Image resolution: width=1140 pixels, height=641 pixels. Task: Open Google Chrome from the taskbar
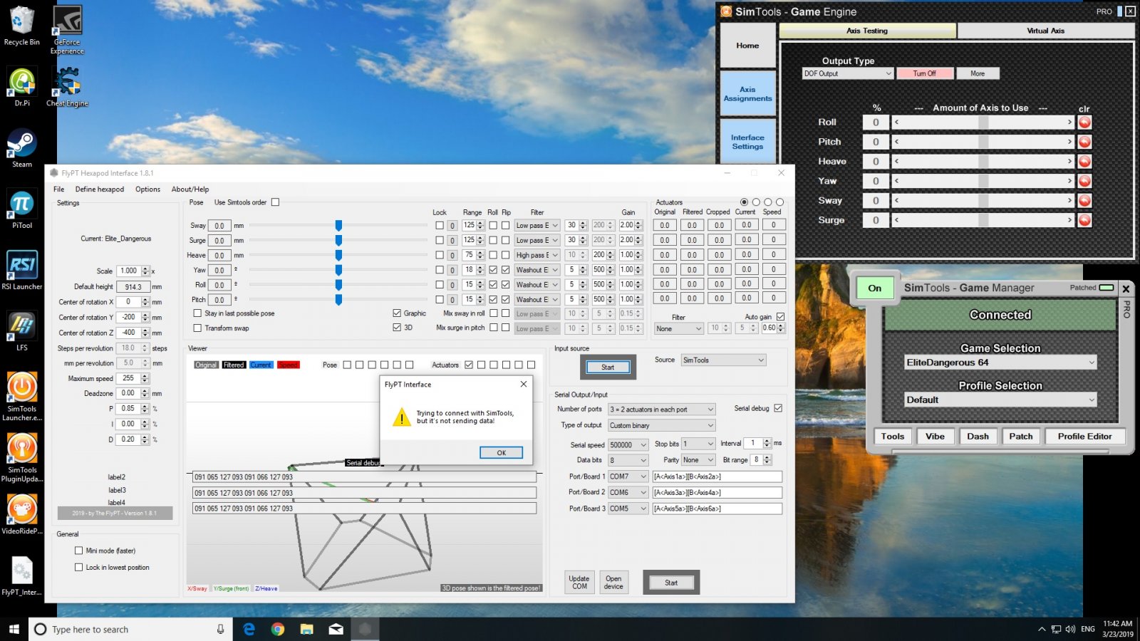coord(278,629)
